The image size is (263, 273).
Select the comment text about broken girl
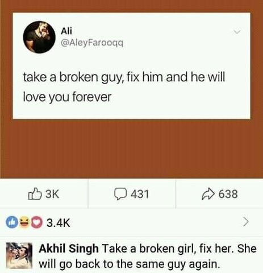(148, 257)
